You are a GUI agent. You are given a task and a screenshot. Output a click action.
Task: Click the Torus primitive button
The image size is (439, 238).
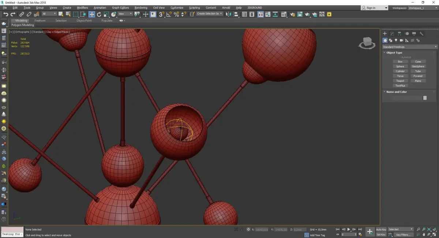point(400,76)
